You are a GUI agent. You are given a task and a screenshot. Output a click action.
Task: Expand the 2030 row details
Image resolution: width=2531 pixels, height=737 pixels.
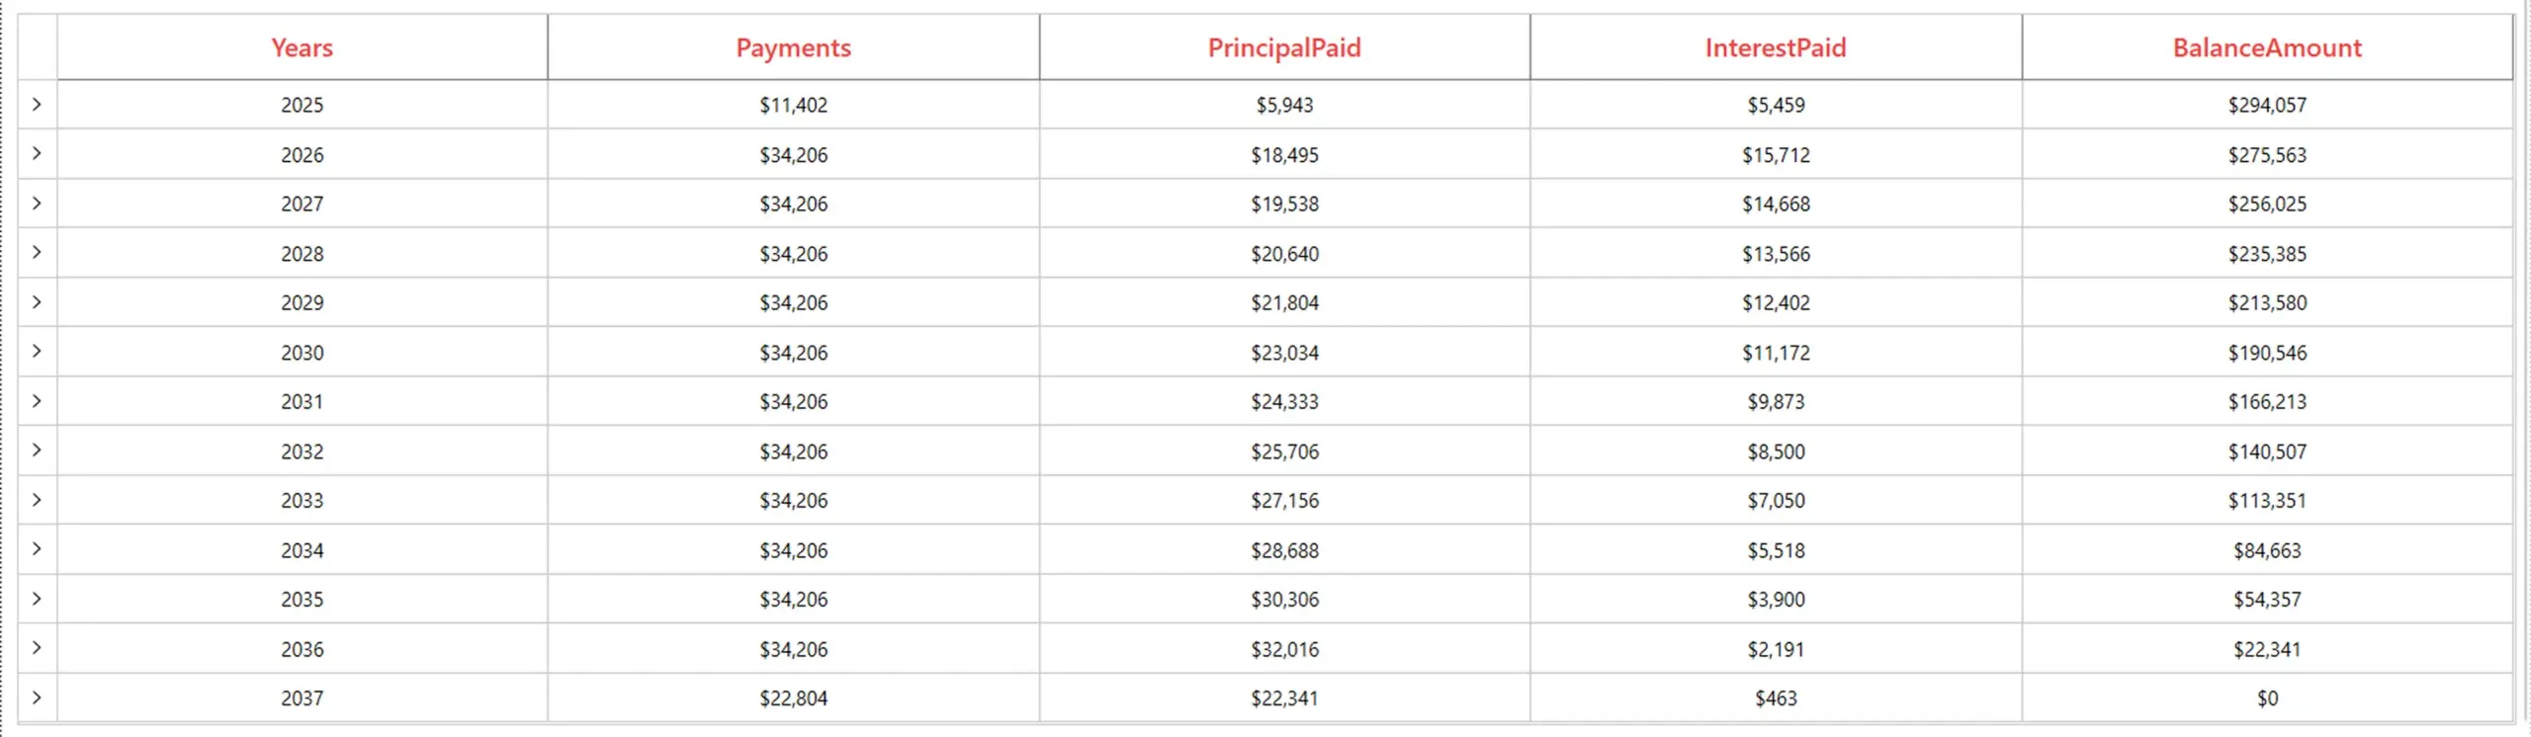click(38, 352)
